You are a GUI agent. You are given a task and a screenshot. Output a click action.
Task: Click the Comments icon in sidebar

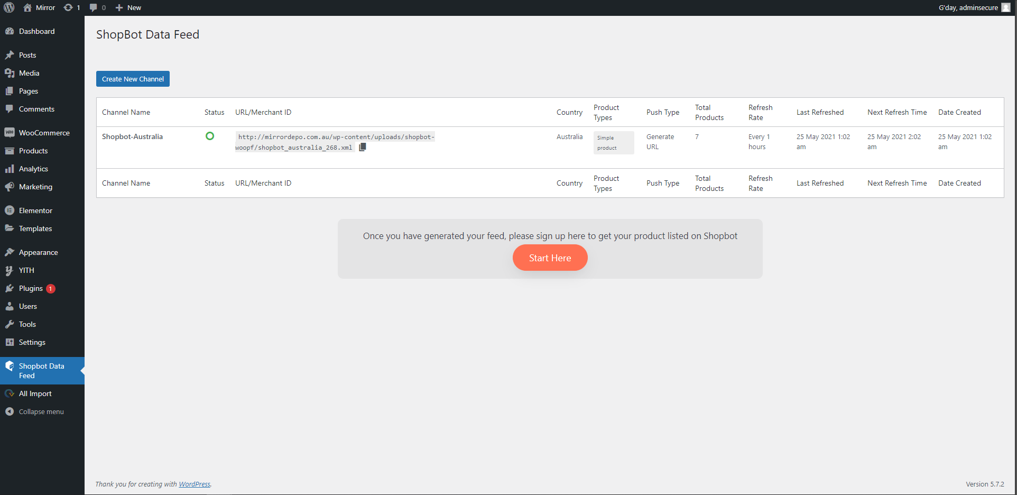(10, 109)
